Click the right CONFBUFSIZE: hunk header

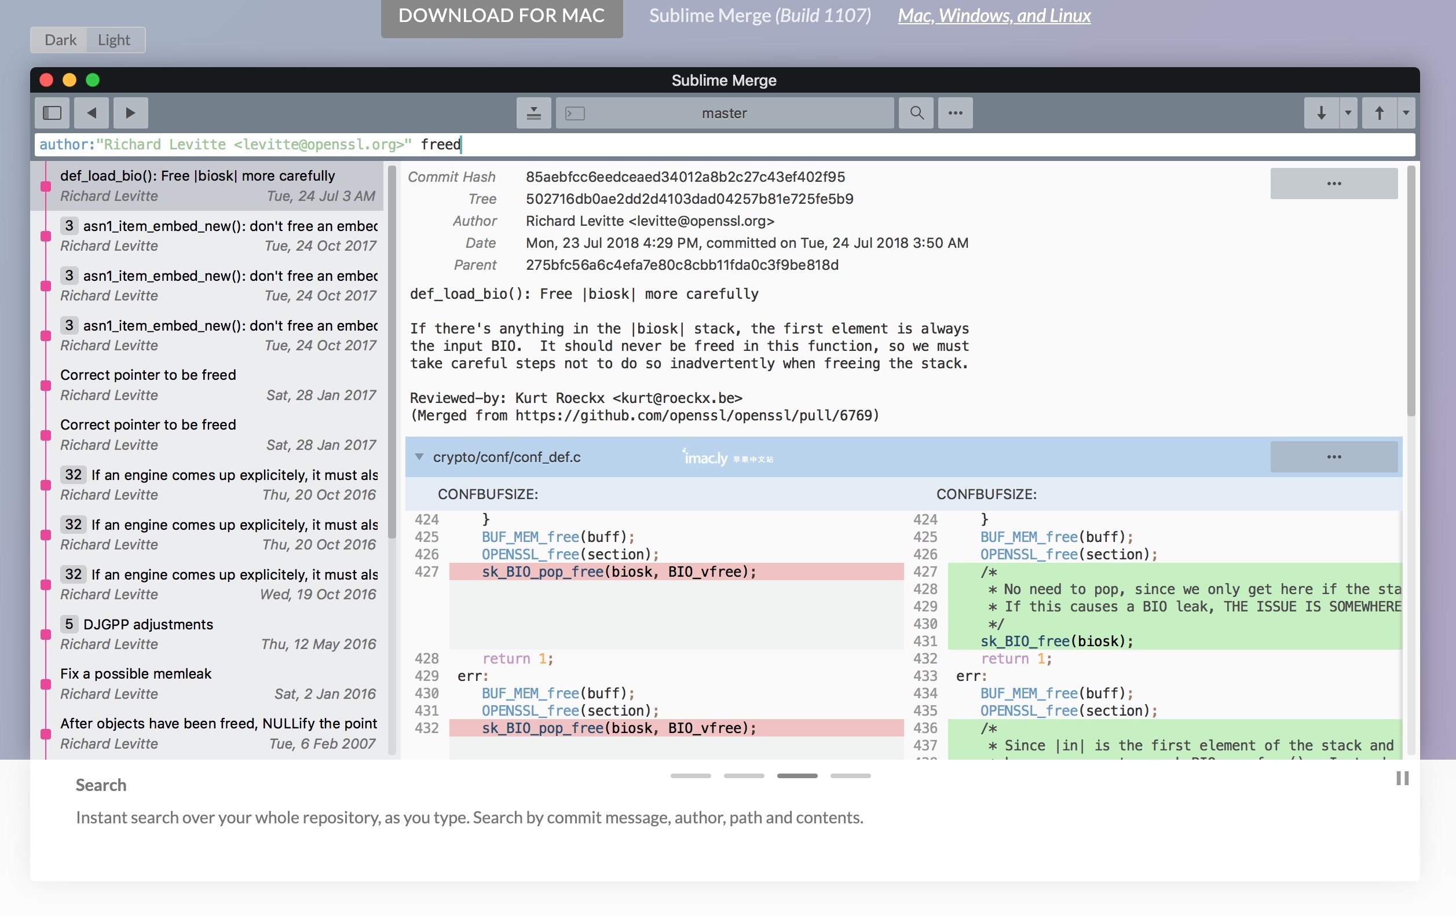coord(986,494)
